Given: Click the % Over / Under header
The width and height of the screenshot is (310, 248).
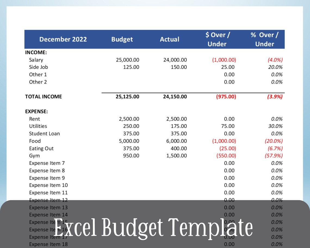Looking at the screenshot, I should click(265, 39).
